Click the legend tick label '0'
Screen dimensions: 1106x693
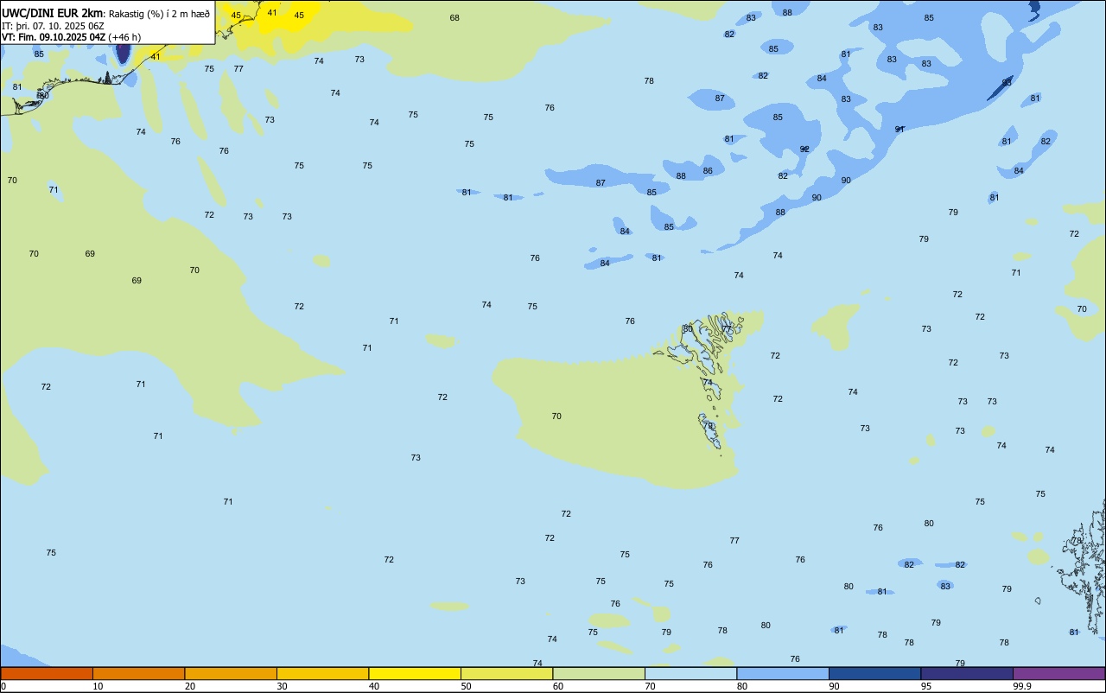[x=3, y=686]
